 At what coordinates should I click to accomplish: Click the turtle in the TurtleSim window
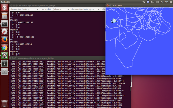coord(114,21)
